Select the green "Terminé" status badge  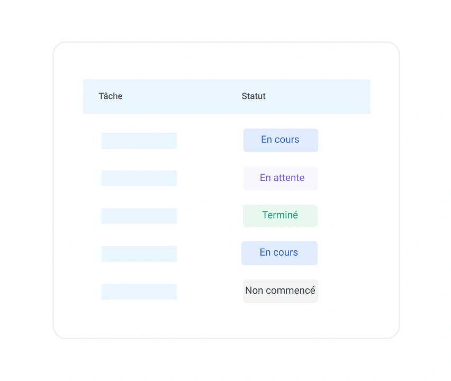pyautogui.click(x=281, y=216)
